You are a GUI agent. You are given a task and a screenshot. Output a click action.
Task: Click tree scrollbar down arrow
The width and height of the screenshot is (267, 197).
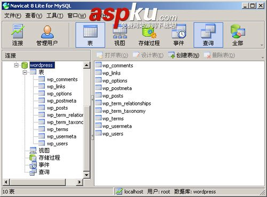coord(87,175)
